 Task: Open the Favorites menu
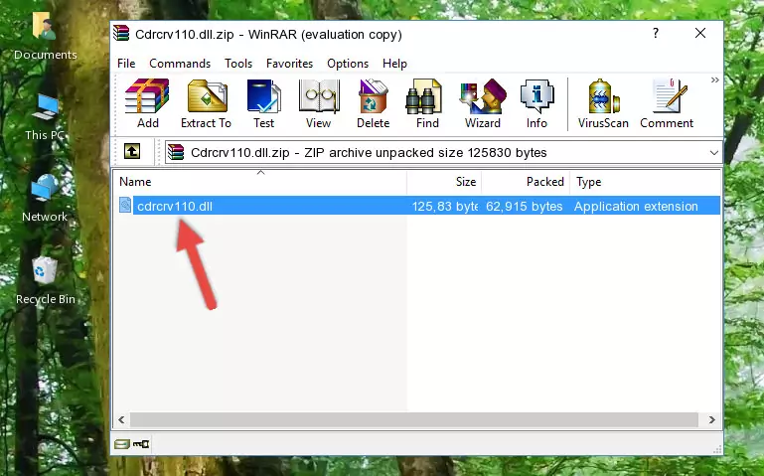tap(289, 64)
